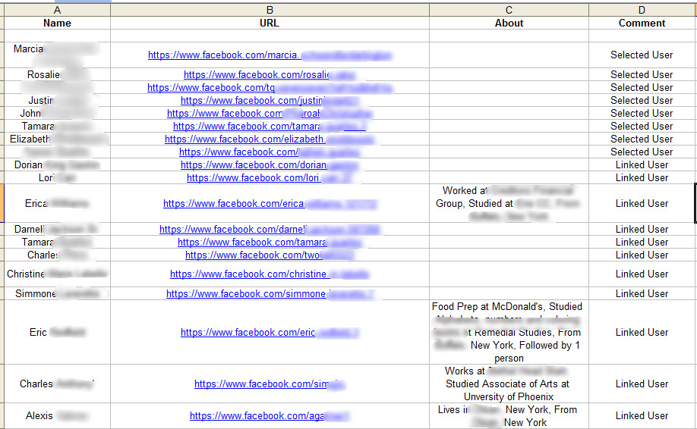Open the facebook.com/darnell link
Viewport: 697px width, 429px height.
pyautogui.click(x=270, y=230)
